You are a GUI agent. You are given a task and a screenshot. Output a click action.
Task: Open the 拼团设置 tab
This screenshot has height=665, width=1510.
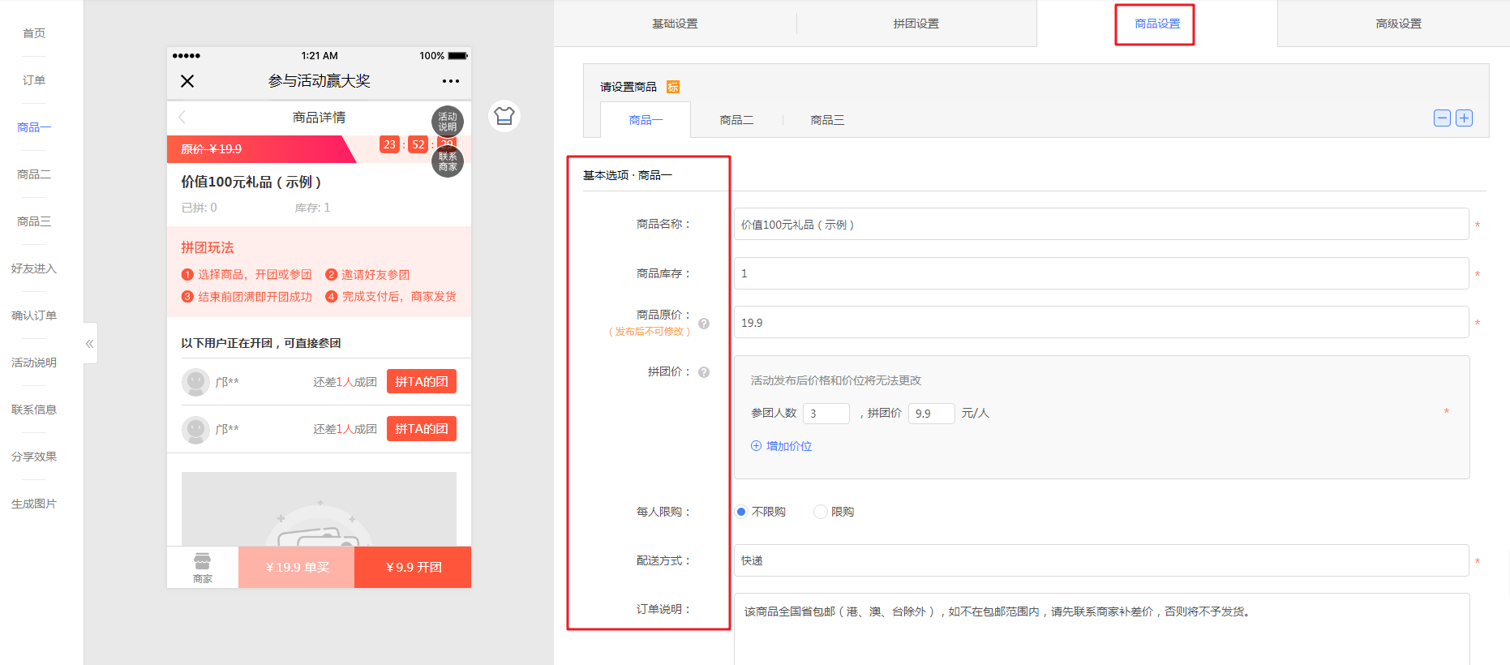click(916, 24)
